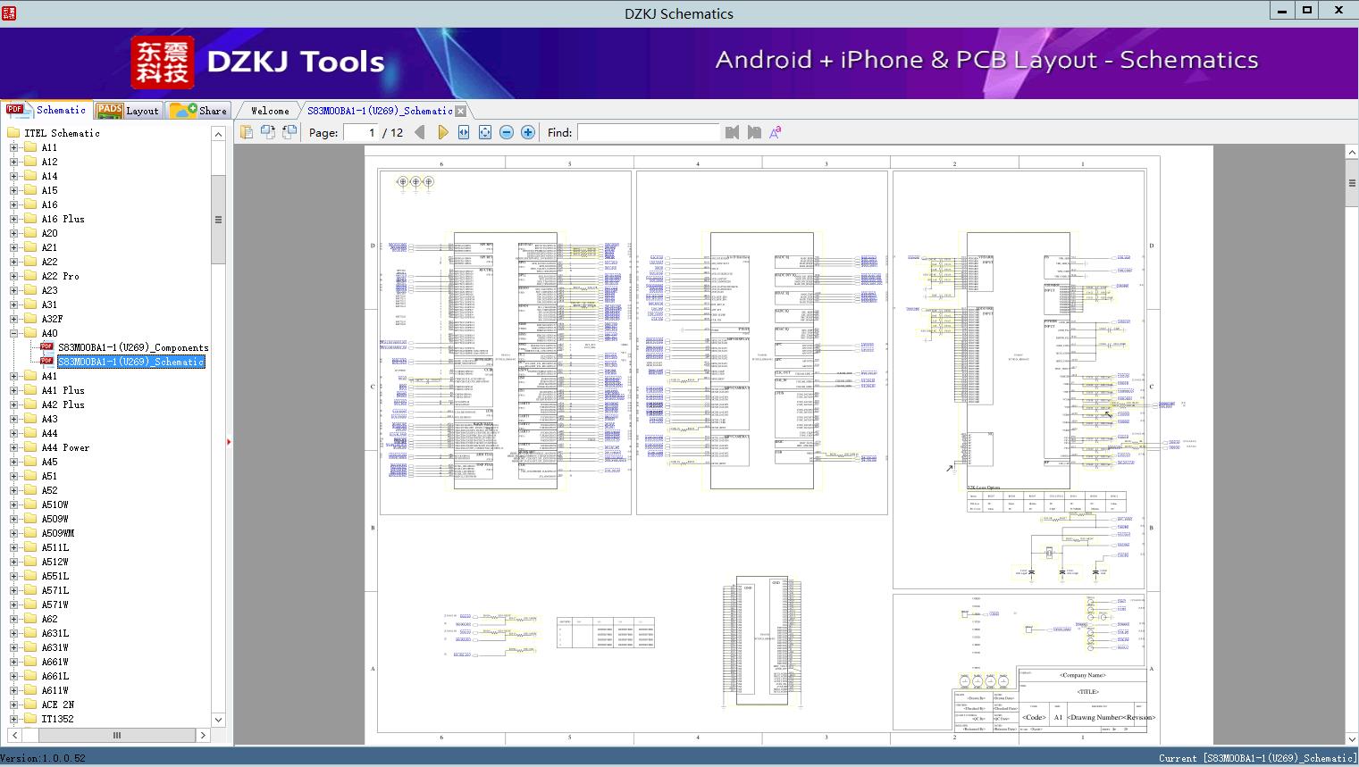Click the tree panel horizontal scrollbar

tap(116, 735)
